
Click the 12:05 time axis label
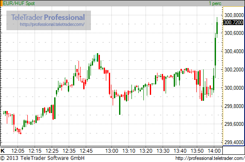tap(18, 151)
